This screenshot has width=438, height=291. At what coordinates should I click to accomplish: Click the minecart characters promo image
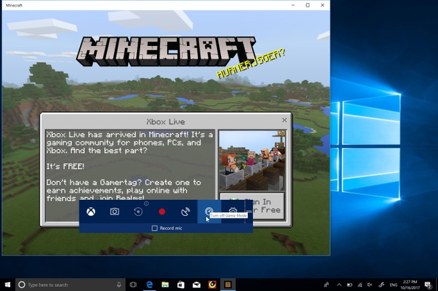pyautogui.click(x=252, y=160)
